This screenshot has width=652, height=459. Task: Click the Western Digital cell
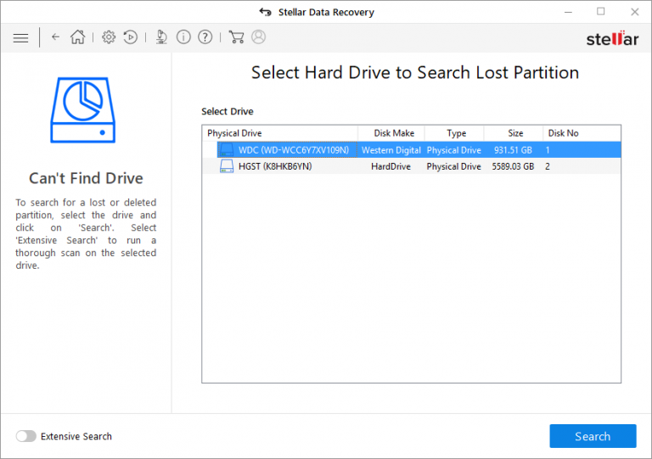click(391, 150)
